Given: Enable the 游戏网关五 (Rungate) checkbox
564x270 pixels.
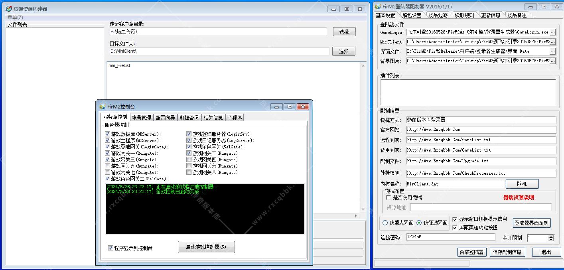Looking at the screenshot, I should [108, 166].
